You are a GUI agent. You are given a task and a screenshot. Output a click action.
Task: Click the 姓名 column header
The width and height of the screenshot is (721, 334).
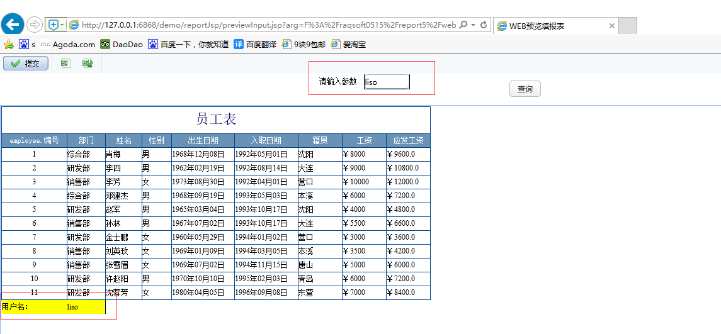point(123,140)
